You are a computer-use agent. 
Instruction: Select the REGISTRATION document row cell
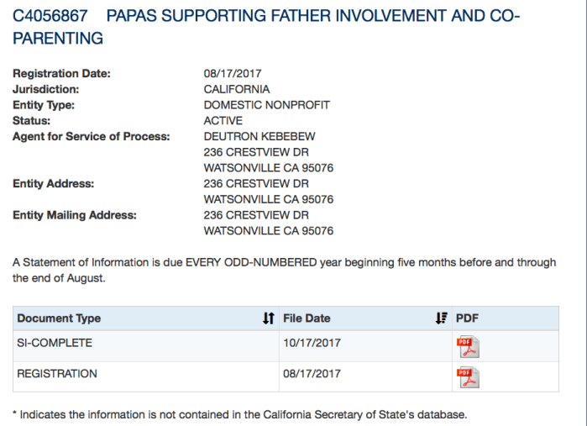pyautogui.click(x=57, y=373)
